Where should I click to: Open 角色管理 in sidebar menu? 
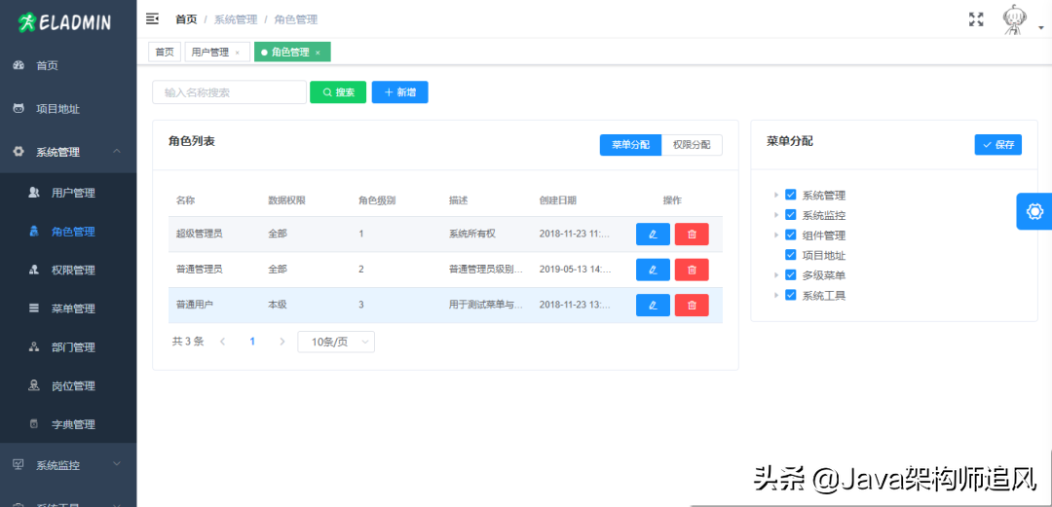coord(68,232)
